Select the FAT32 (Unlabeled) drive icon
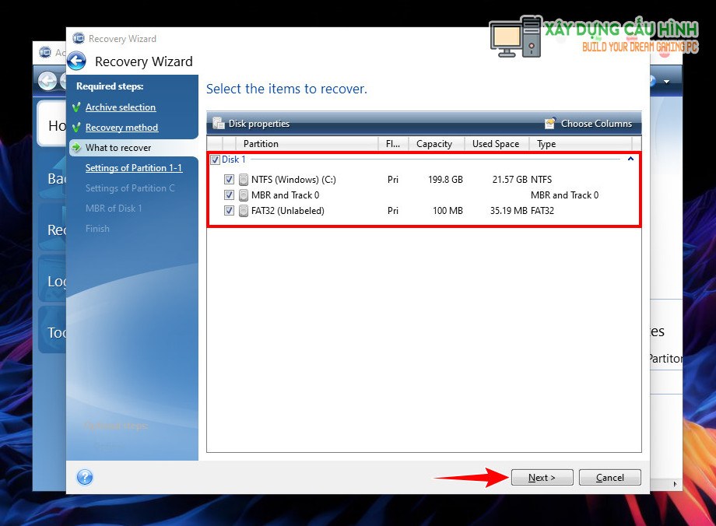The image size is (716, 526). 244,211
